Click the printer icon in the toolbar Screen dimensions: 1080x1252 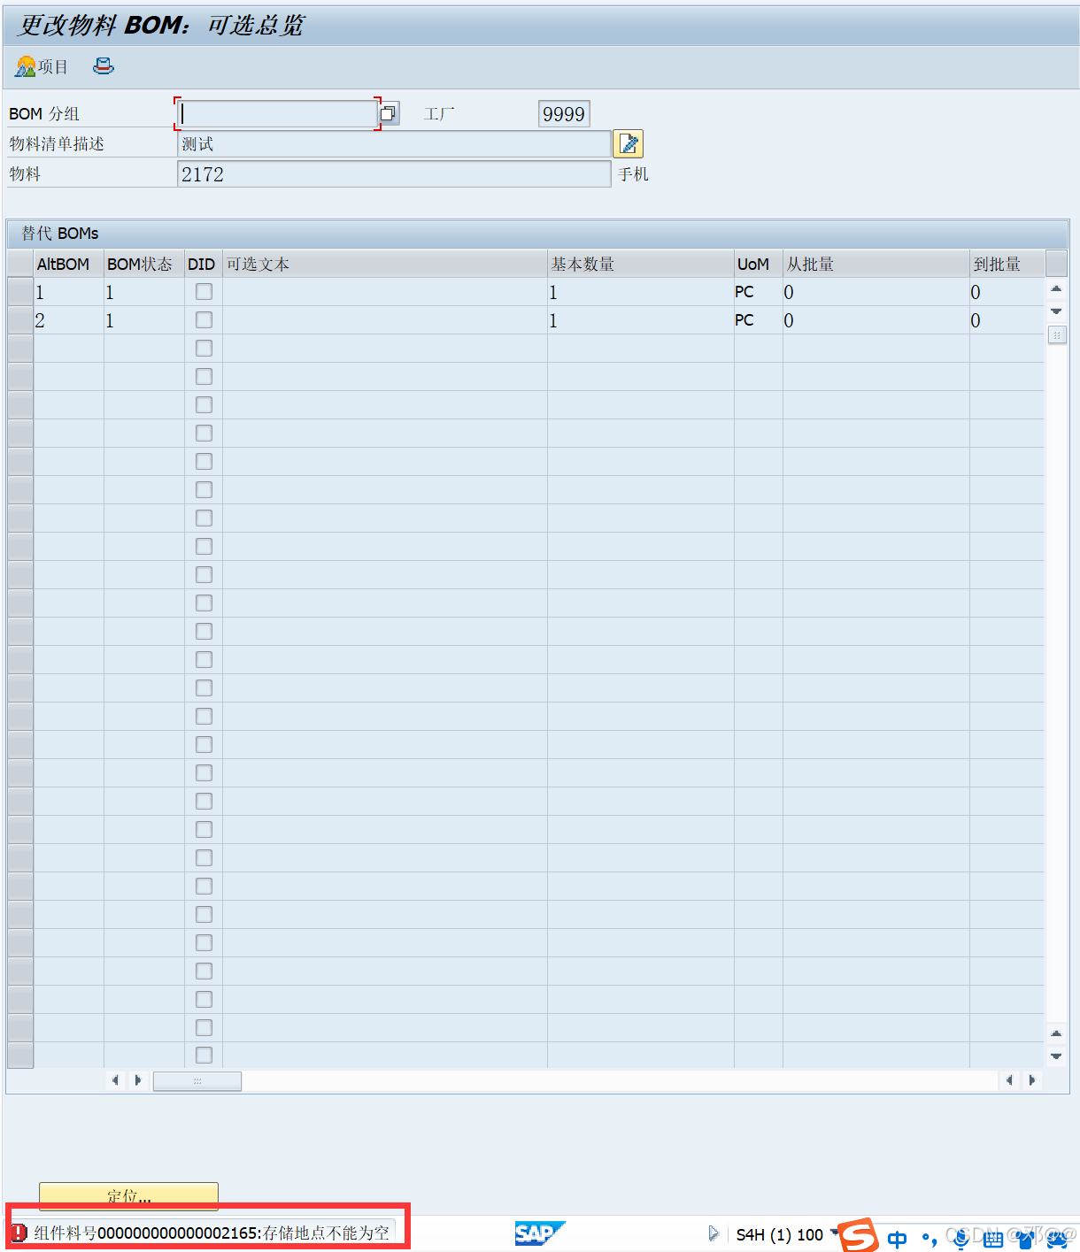click(x=104, y=66)
